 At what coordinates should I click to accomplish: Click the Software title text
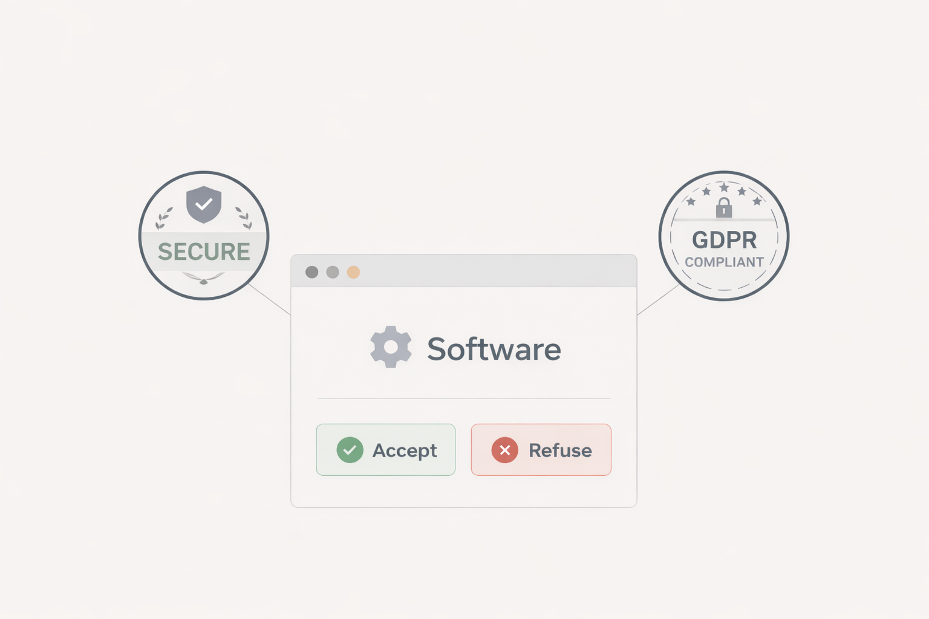tap(494, 349)
